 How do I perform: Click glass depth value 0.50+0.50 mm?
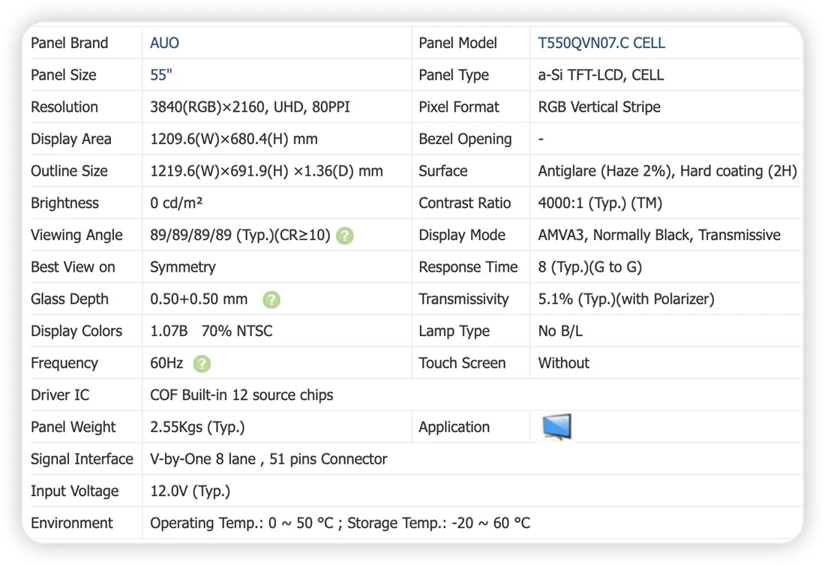tap(199, 299)
